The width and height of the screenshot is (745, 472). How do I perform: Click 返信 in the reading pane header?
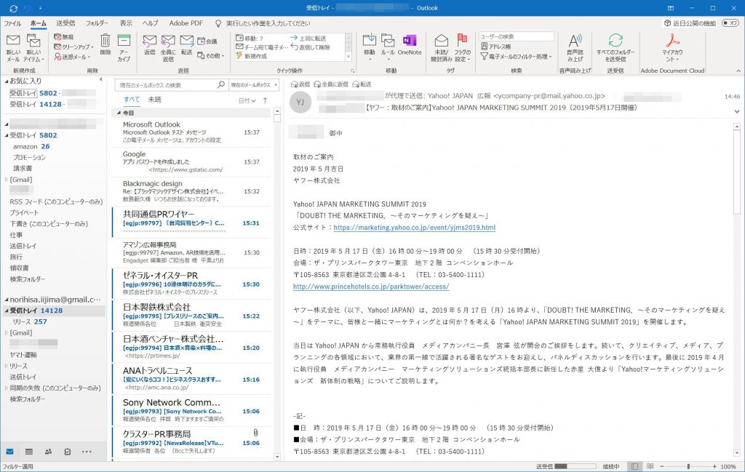pos(300,84)
